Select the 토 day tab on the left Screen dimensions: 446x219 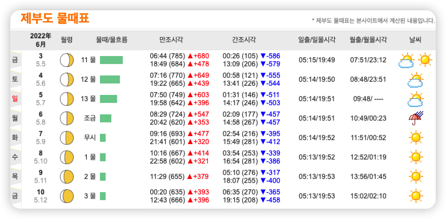(15, 79)
